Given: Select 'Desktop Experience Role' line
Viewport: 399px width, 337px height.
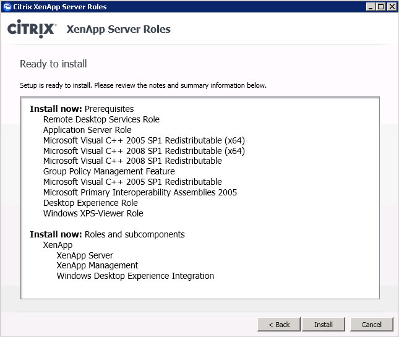Looking at the screenshot, I should click(x=90, y=203).
